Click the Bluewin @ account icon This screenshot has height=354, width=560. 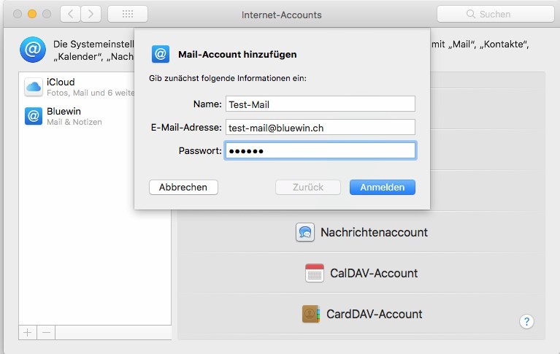(34, 115)
